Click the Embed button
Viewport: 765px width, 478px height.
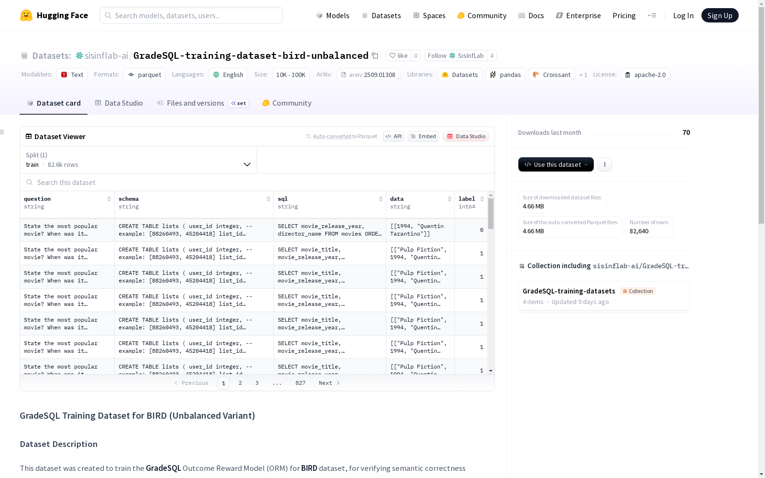click(423, 136)
